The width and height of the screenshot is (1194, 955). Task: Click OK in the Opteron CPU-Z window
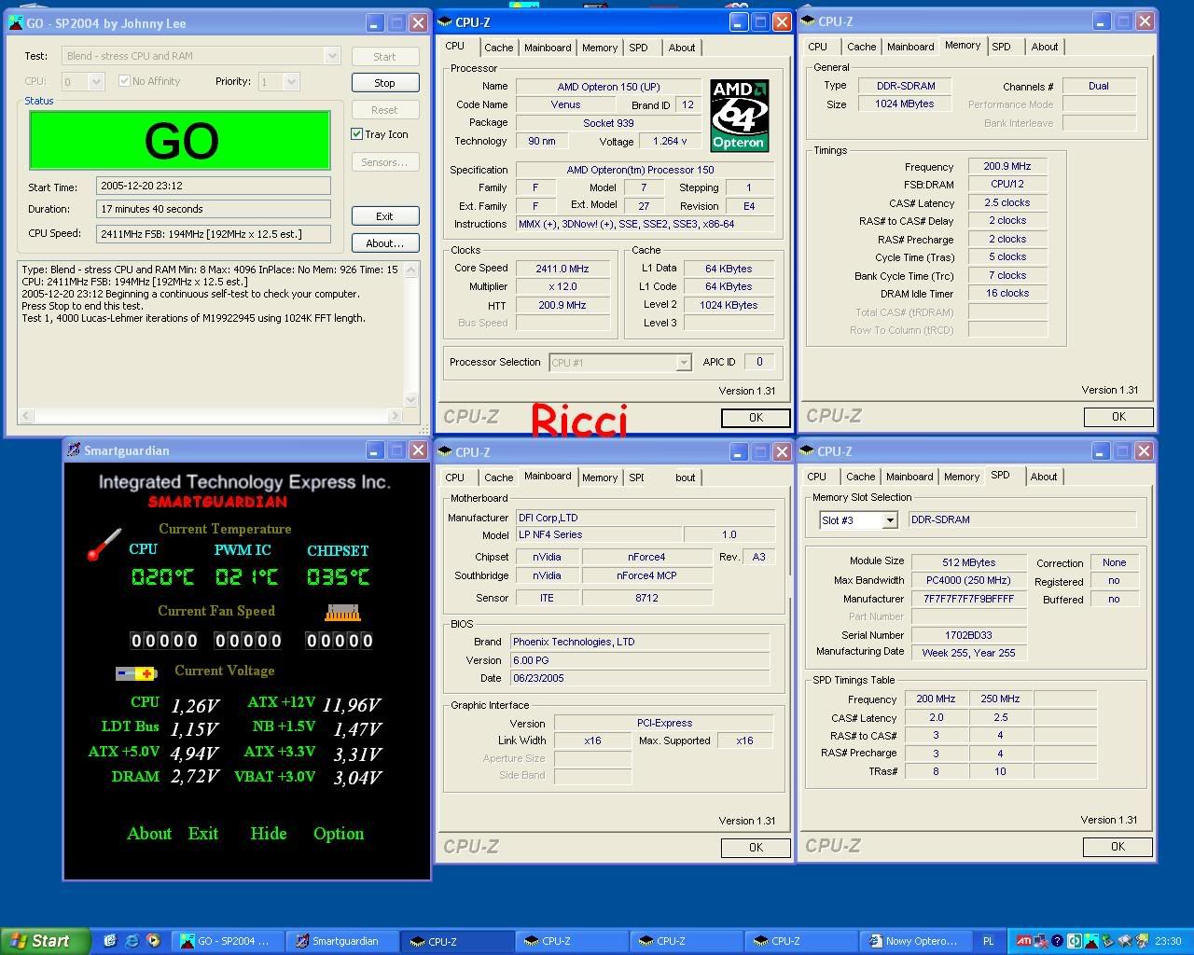(756, 418)
